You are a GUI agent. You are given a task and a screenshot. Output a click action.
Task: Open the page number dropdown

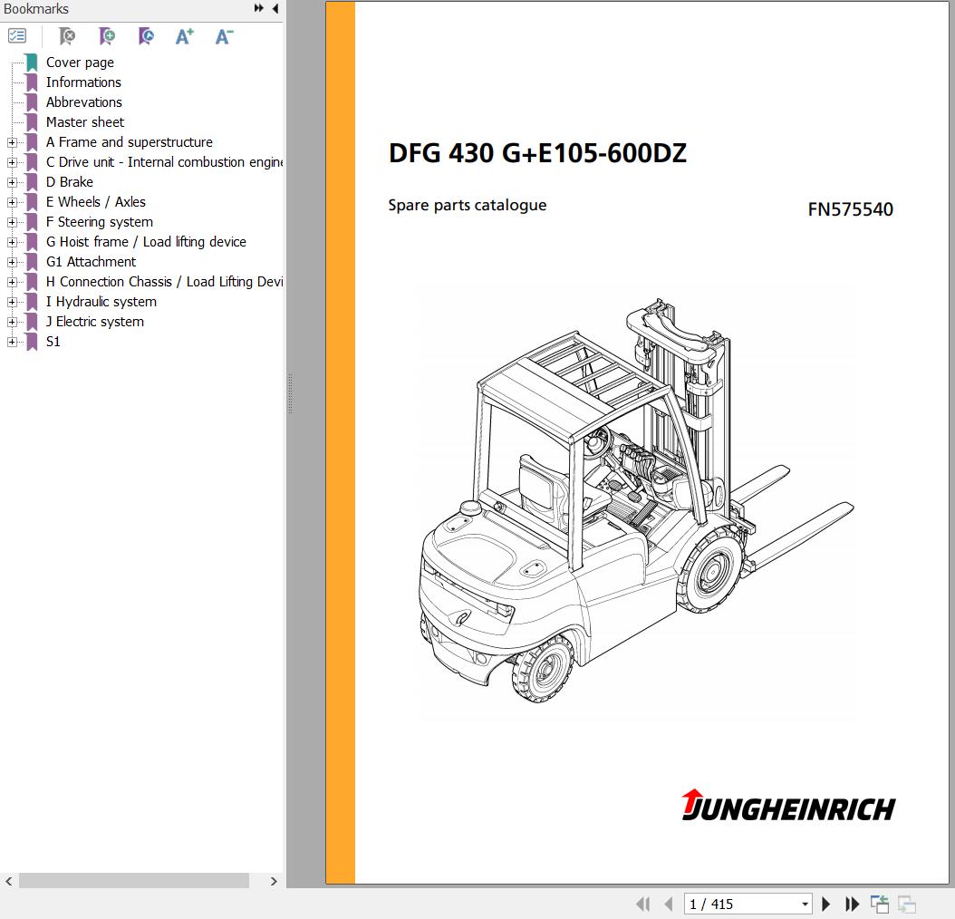point(805,904)
